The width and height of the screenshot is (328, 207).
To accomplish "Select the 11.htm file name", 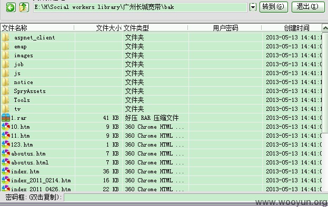I will [x=21, y=136].
